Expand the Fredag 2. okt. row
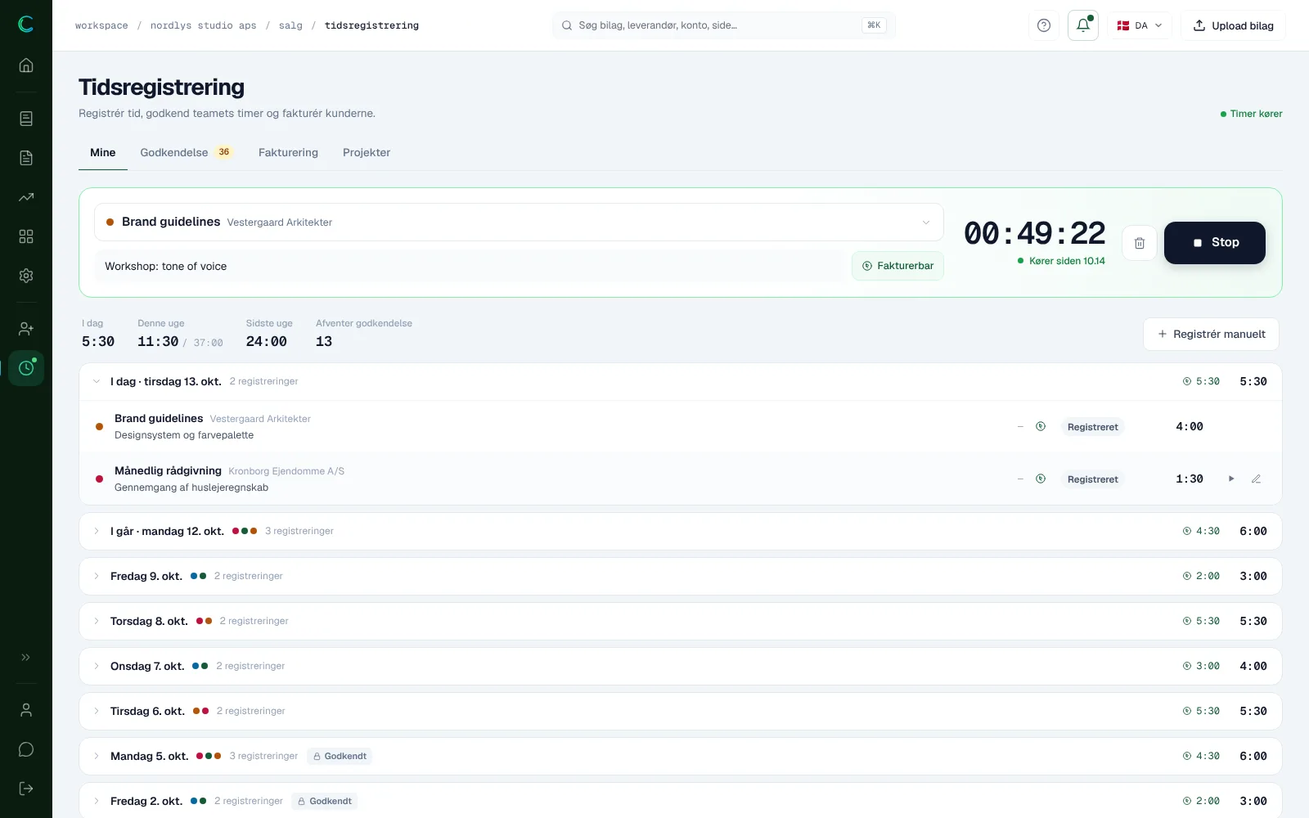1309x818 pixels. pyautogui.click(x=681, y=801)
